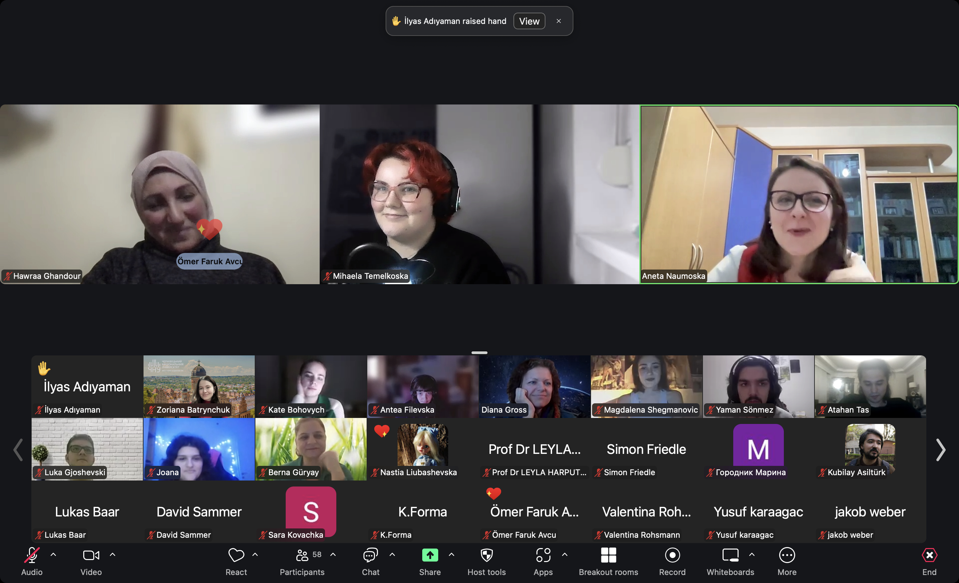This screenshot has width=959, height=583.
Task: Unmute using the Audio microphone toggle
Action: coord(32,555)
